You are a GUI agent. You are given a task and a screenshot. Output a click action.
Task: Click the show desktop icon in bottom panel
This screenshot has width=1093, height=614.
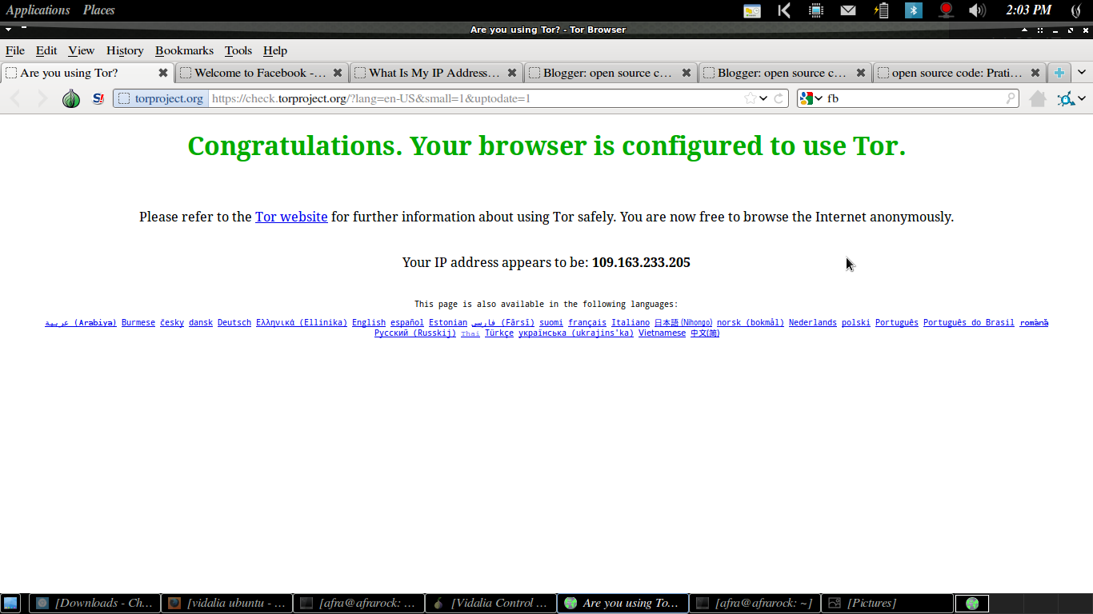[x=10, y=603]
